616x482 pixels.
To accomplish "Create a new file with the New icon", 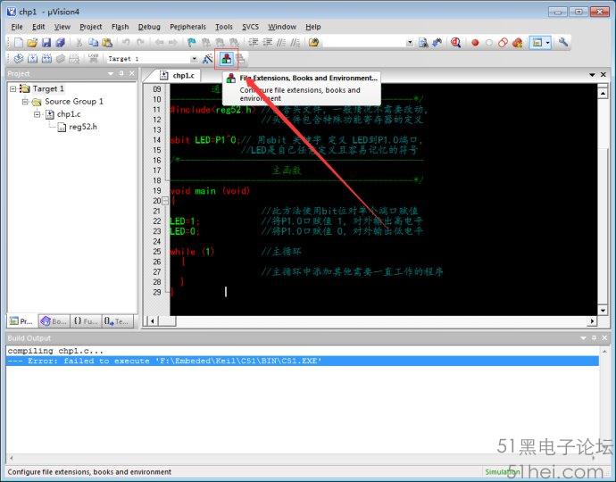I will (x=18, y=43).
